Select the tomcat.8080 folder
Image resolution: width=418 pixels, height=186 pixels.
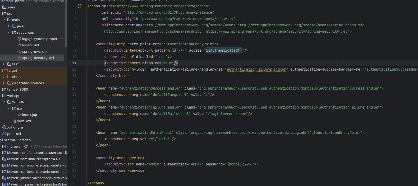[17, 89]
